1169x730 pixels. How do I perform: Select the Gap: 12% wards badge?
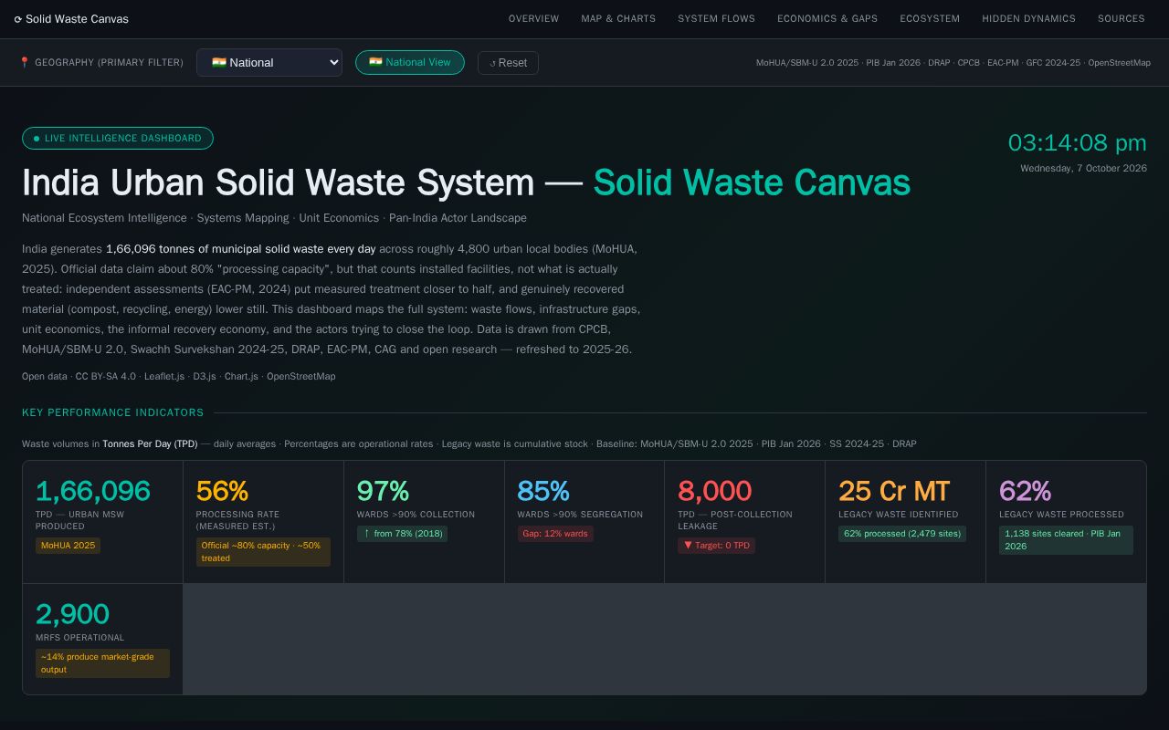[x=555, y=534]
